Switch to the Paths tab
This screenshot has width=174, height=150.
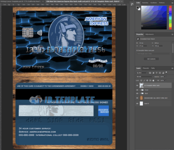pos(153,68)
